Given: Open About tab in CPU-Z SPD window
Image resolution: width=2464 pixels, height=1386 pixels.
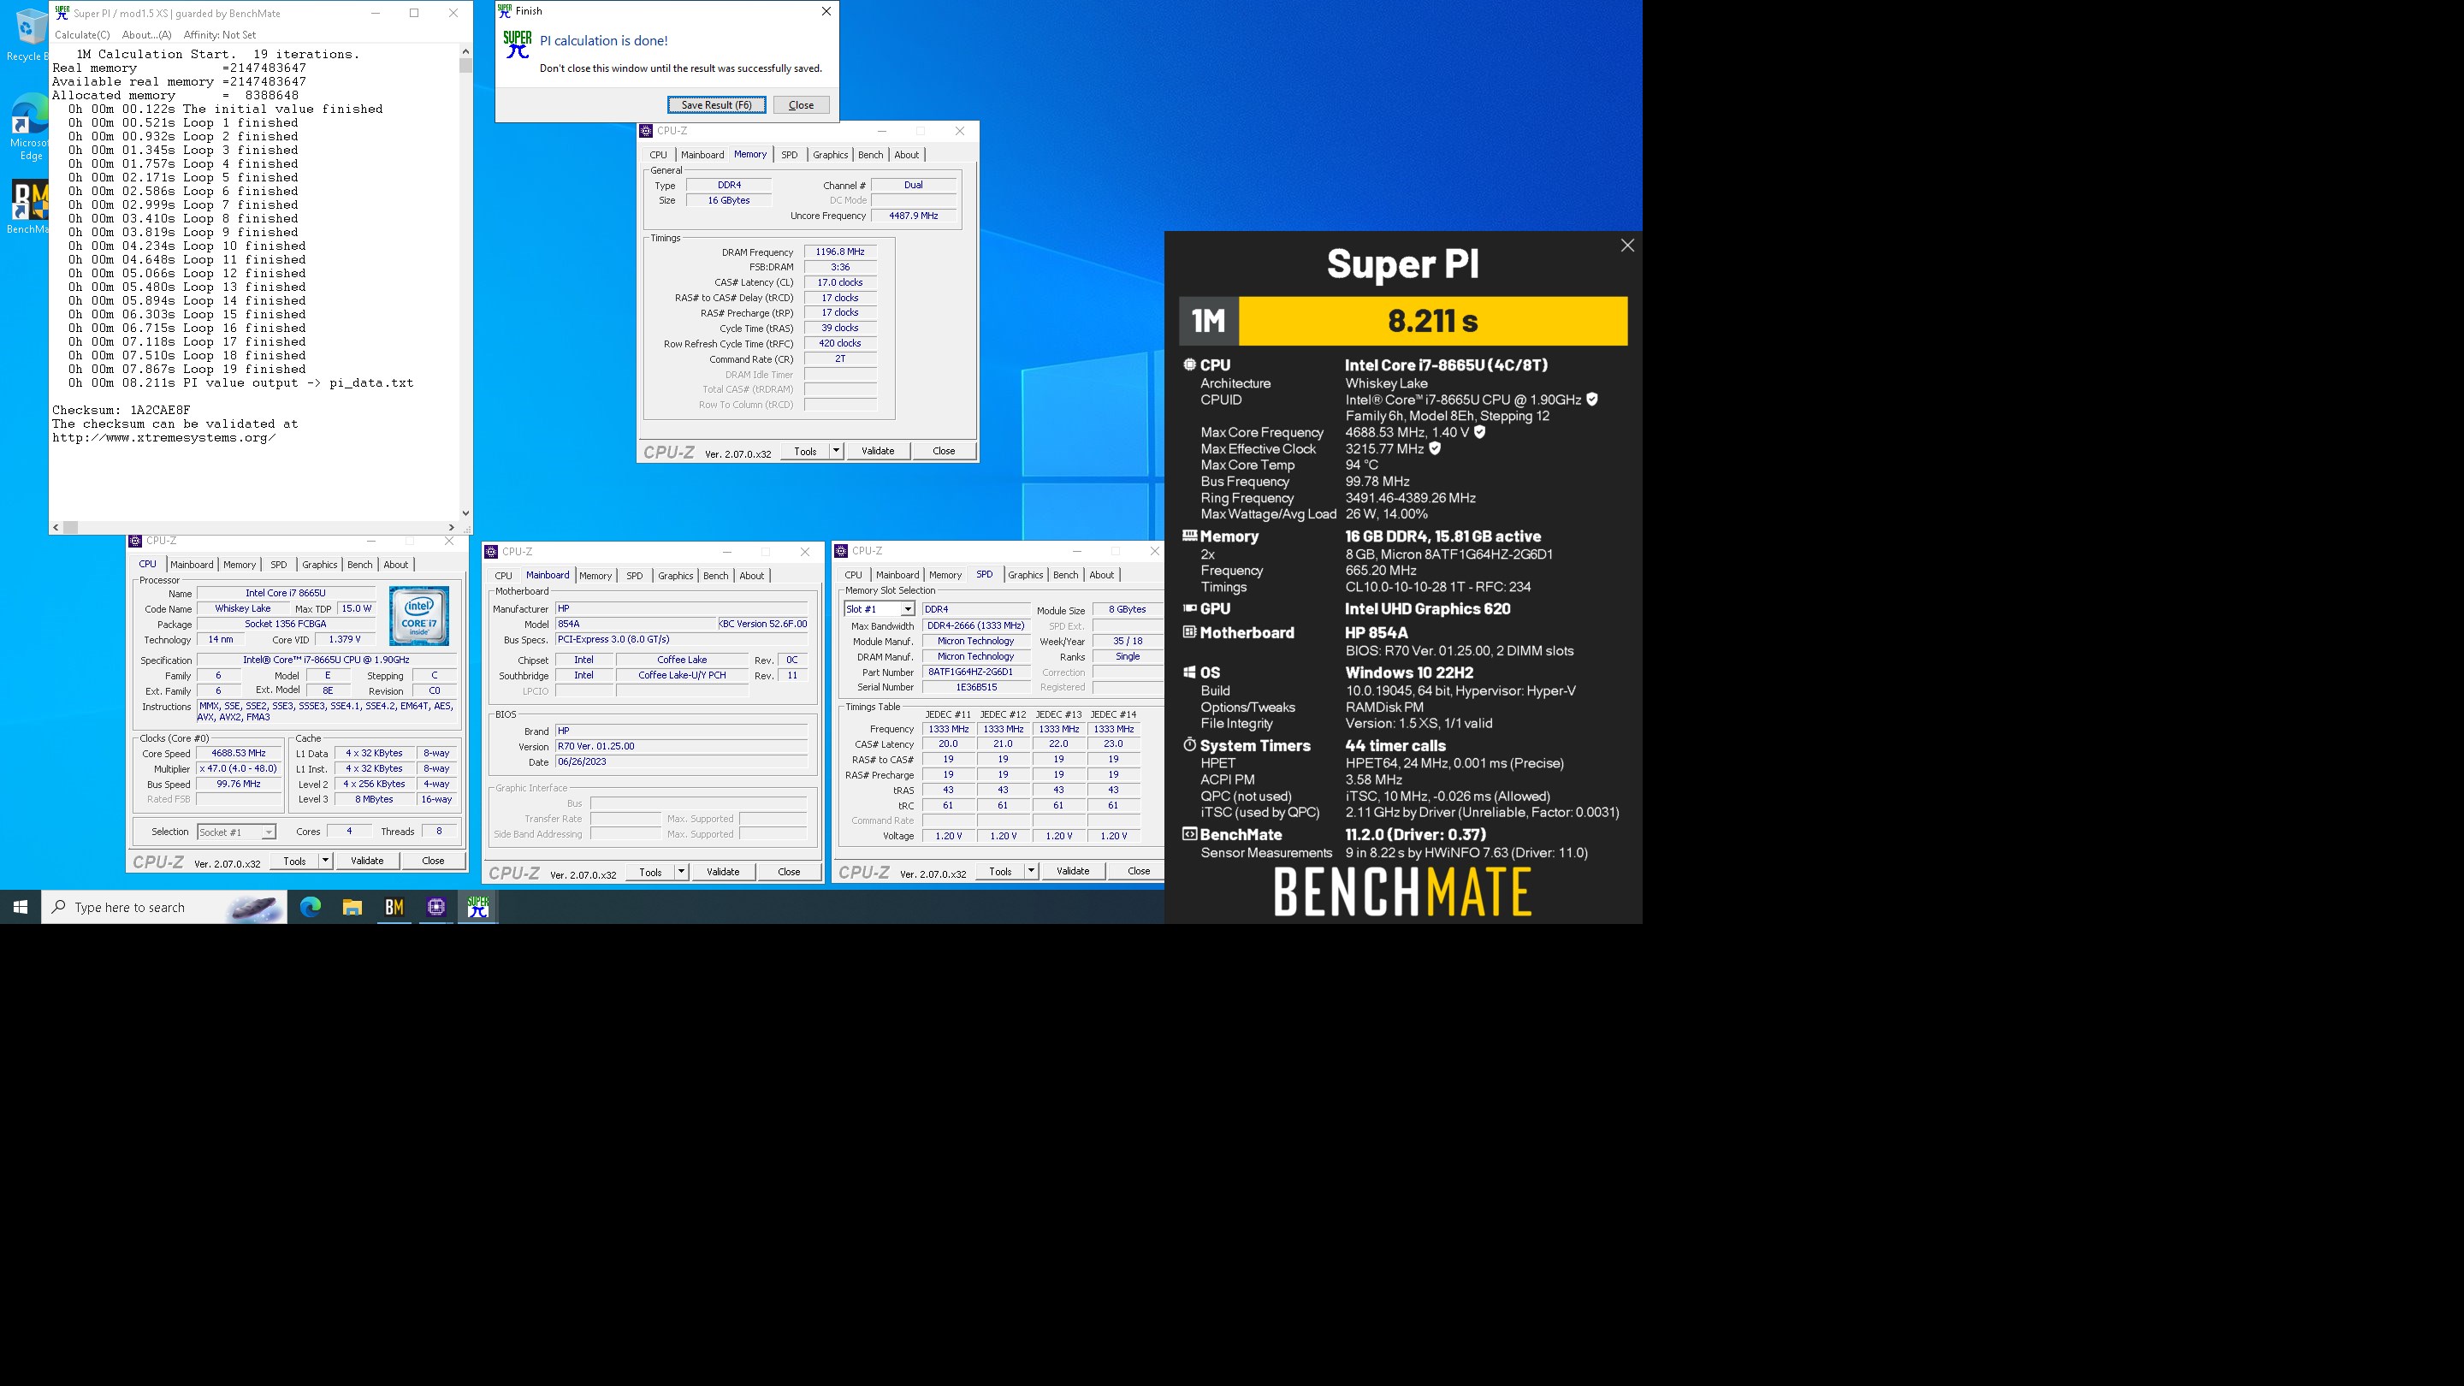Looking at the screenshot, I should 1102,575.
